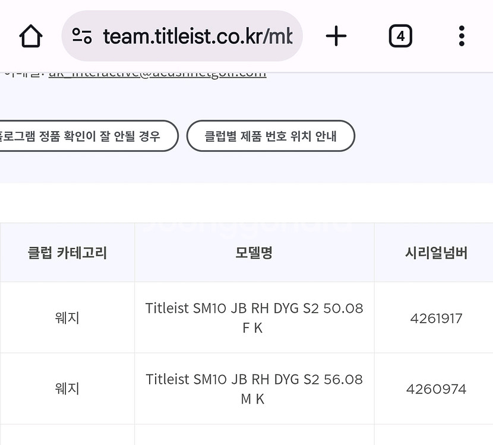The width and height of the screenshot is (493, 445).
Task: Open site information via the key icon
Action: tap(81, 36)
